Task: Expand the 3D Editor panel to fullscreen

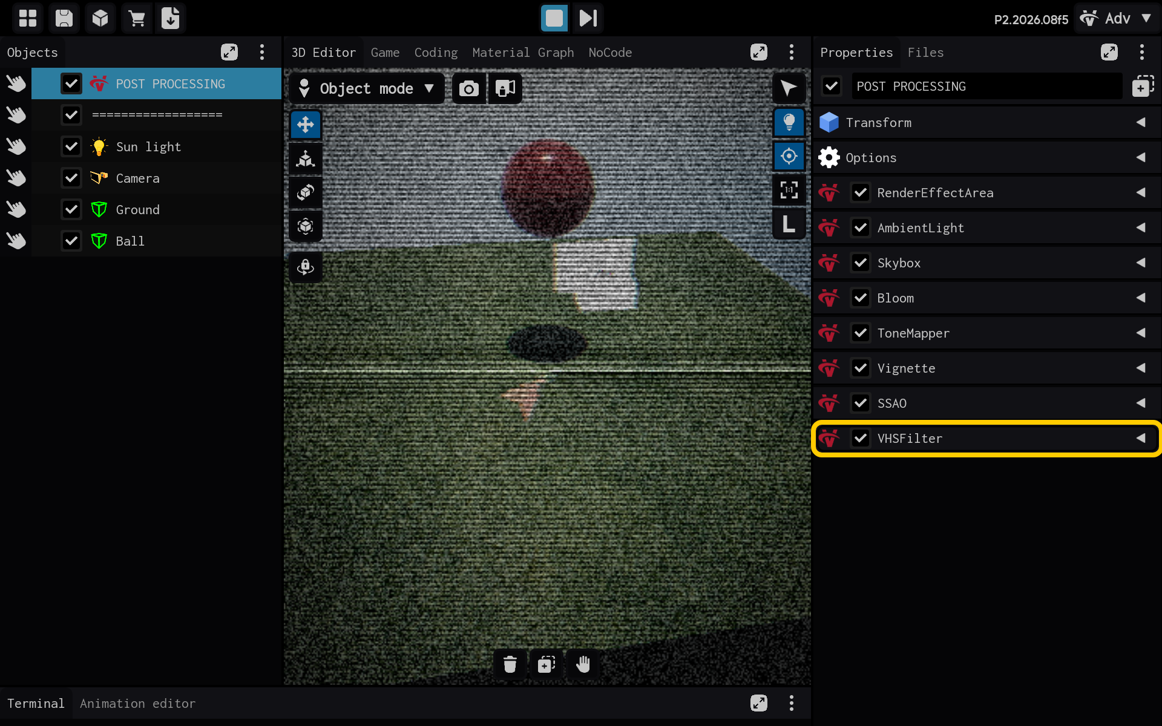Action: [x=759, y=52]
